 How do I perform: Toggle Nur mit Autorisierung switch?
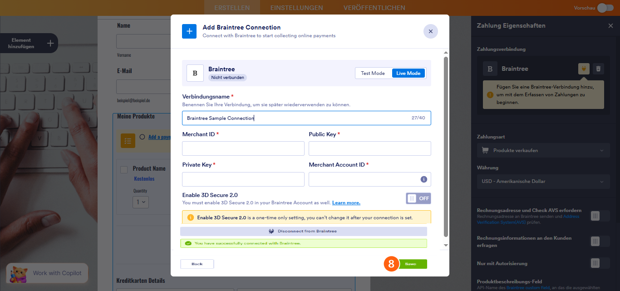(600, 263)
